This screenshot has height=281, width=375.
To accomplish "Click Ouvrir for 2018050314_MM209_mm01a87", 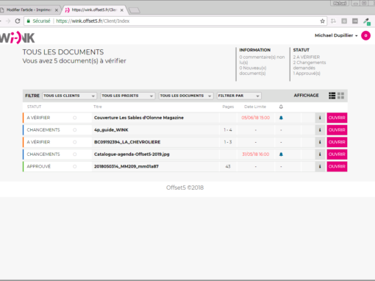I will pos(337,166).
